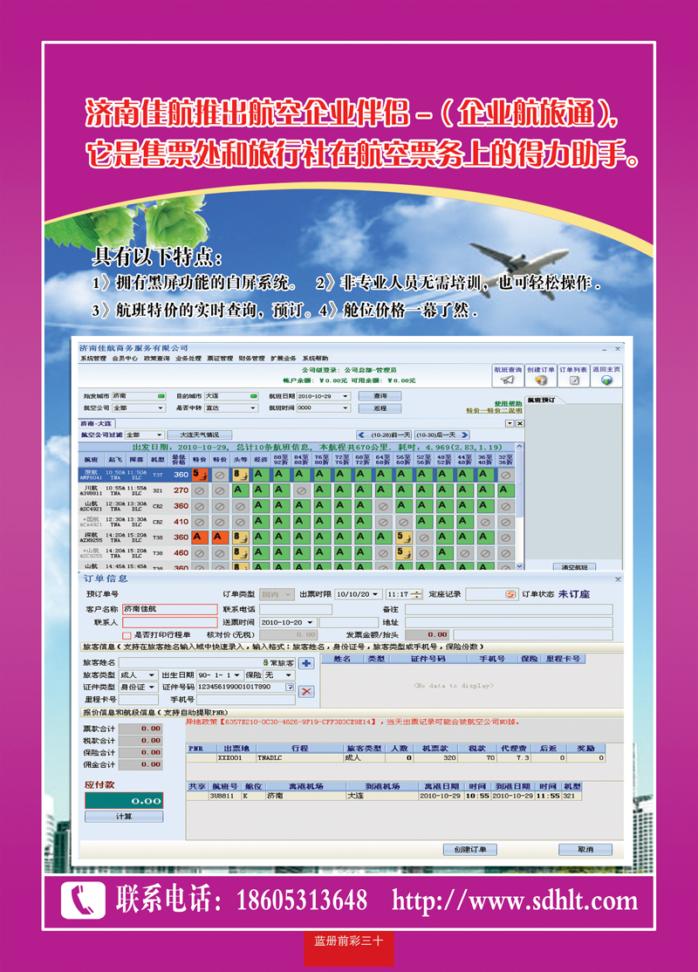Screen dimensions: 698x972
Task: Open the 航班日期 2010-10-29 date dropdown
Action: tap(346, 396)
